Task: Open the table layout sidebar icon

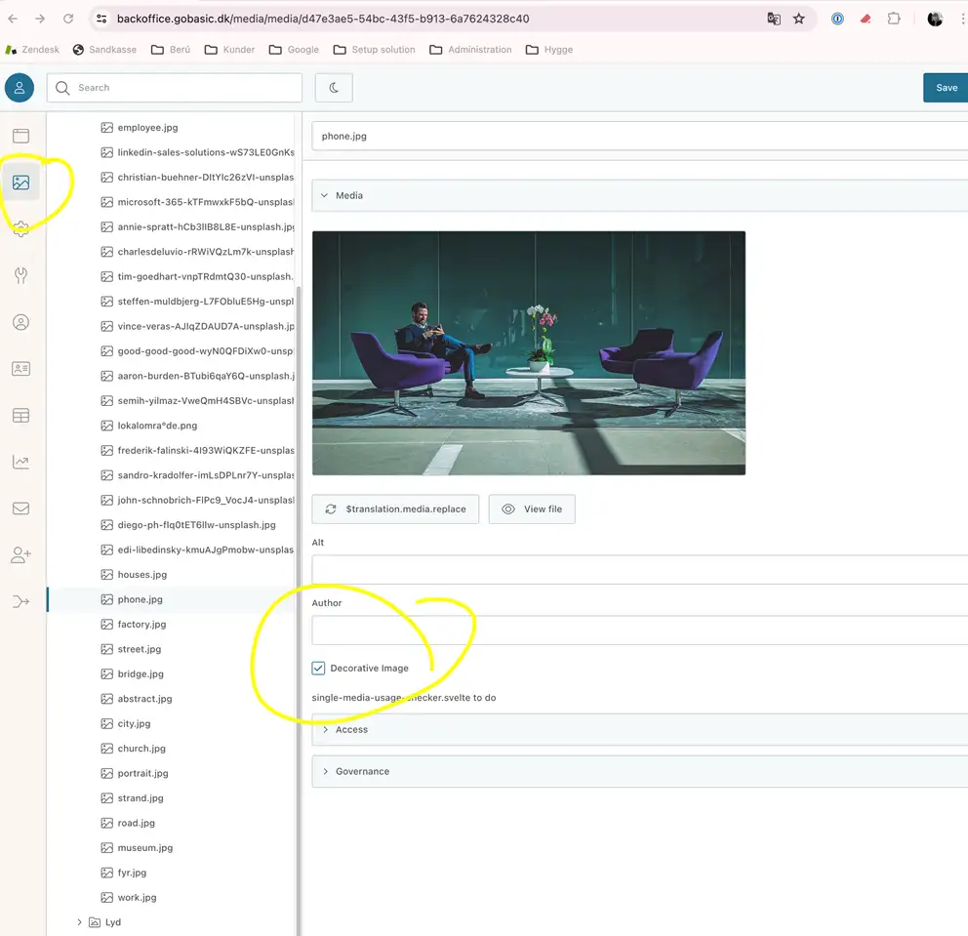Action: tap(20, 416)
